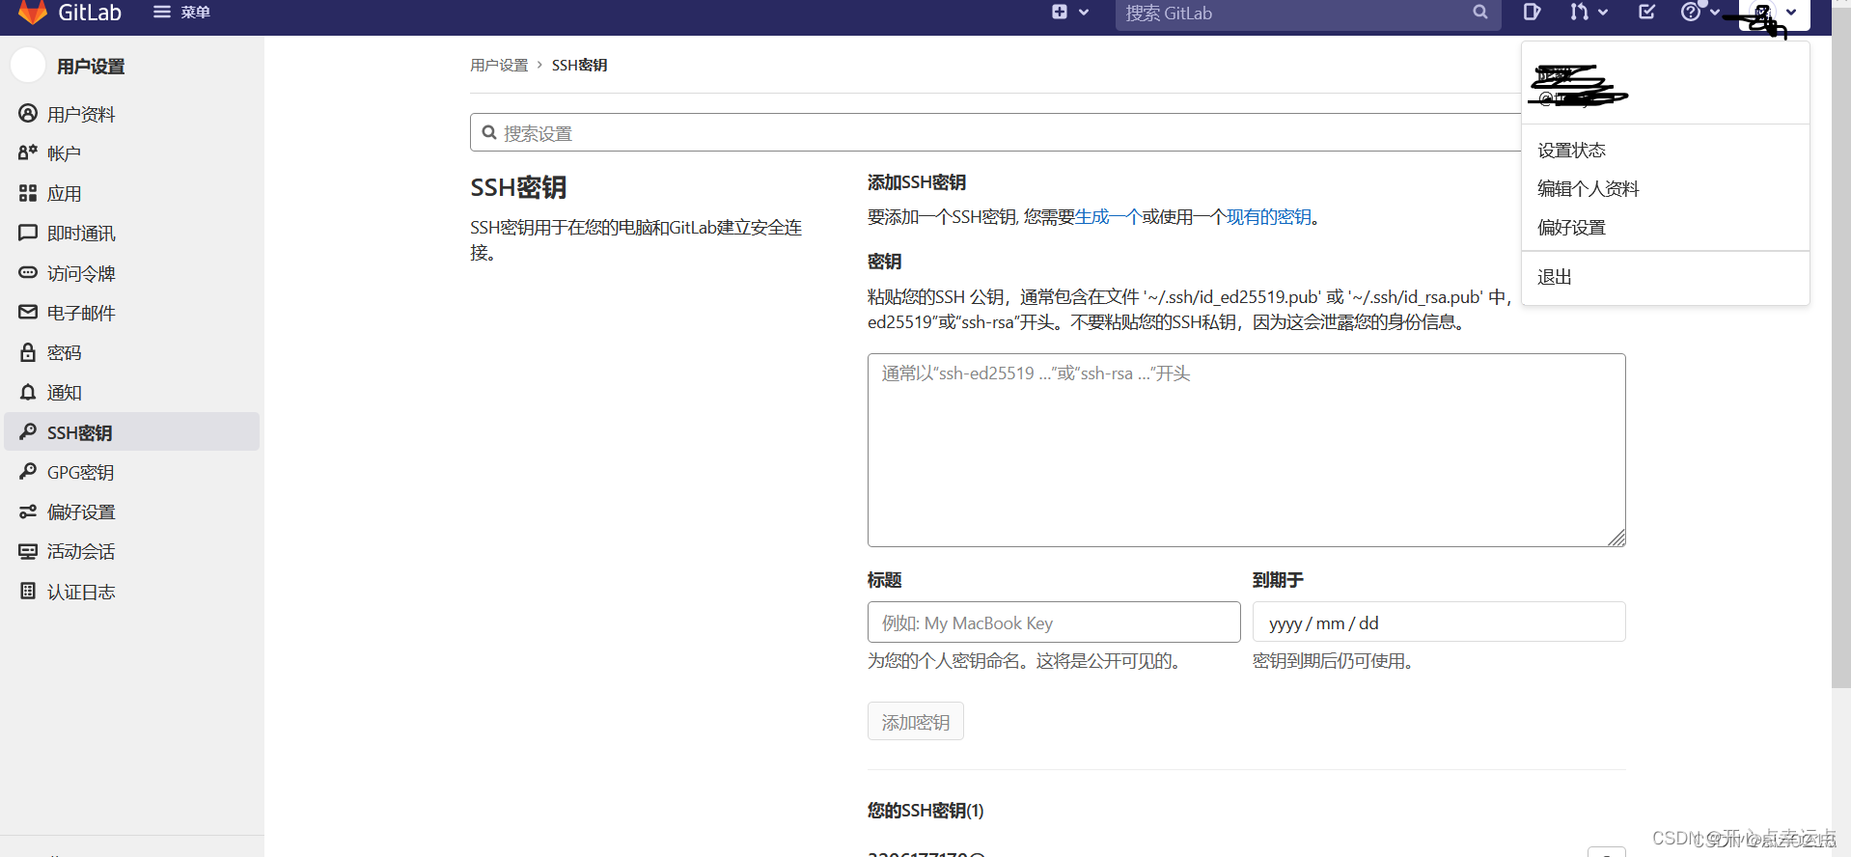Click the 标题 title input field
The width and height of the screenshot is (1851, 857).
pyautogui.click(x=1054, y=622)
